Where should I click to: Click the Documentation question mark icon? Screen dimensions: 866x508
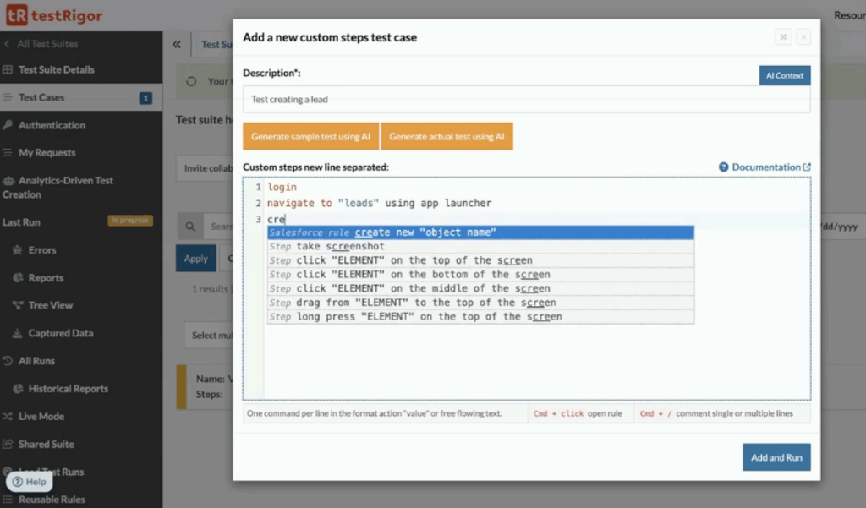pos(723,167)
